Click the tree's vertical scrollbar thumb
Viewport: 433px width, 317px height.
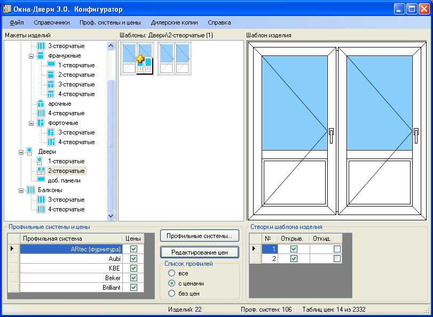pos(111,145)
